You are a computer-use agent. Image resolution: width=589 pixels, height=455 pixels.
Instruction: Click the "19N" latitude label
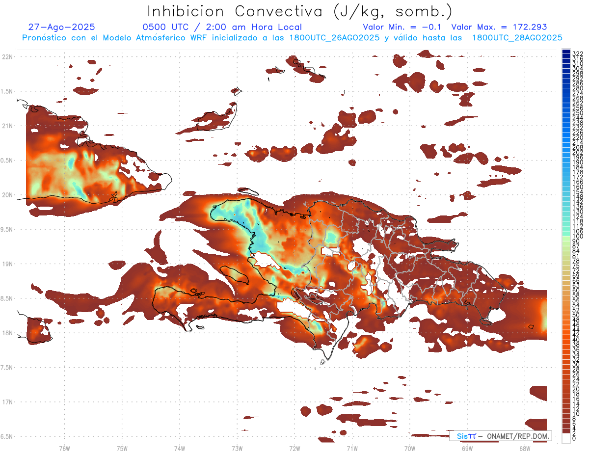tap(7, 264)
